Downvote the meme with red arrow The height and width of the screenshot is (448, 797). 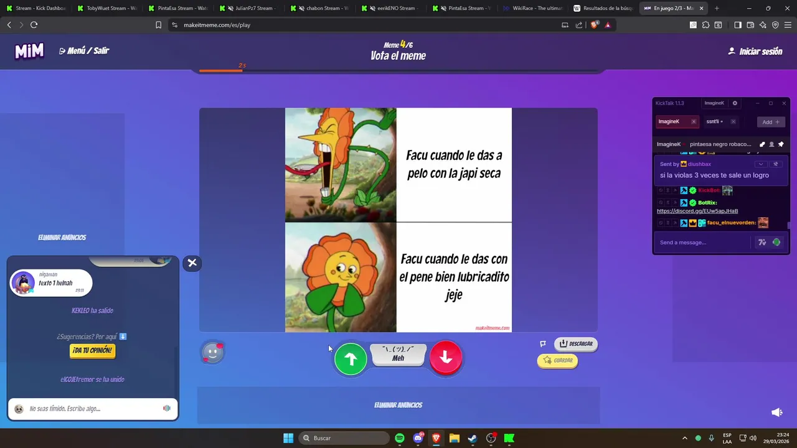pos(446,357)
